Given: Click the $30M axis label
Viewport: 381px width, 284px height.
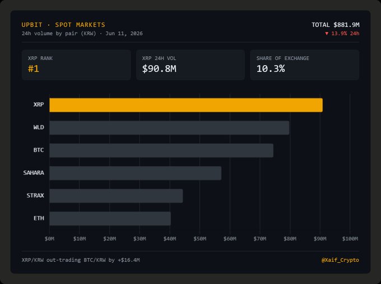Looking at the screenshot, I should (140, 239).
